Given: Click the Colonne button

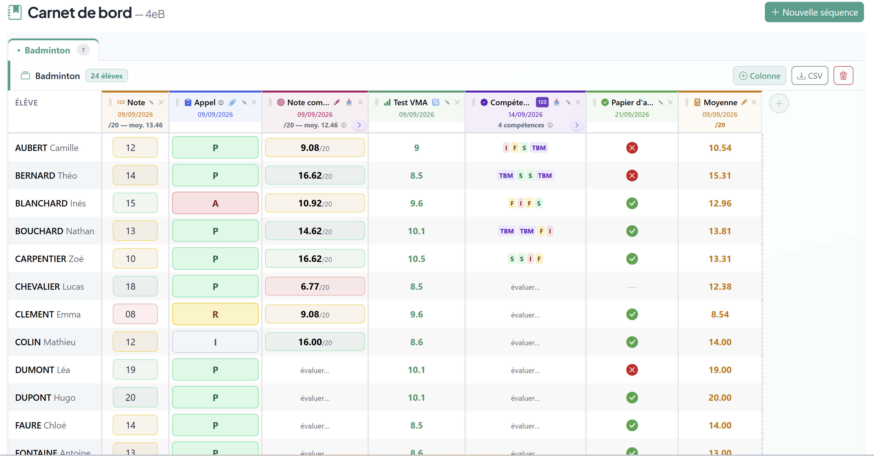Looking at the screenshot, I should point(759,76).
